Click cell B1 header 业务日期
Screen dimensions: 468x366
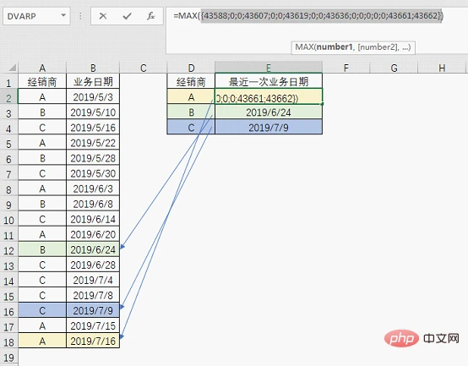(x=93, y=81)
